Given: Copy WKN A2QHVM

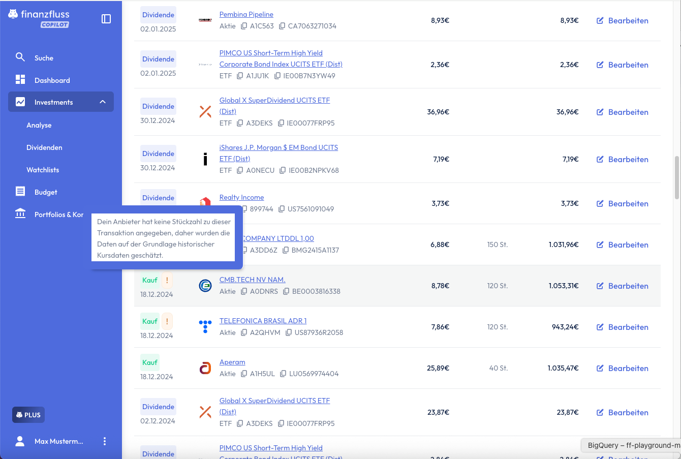Looking at the screenshot, I should click(244, 332).
